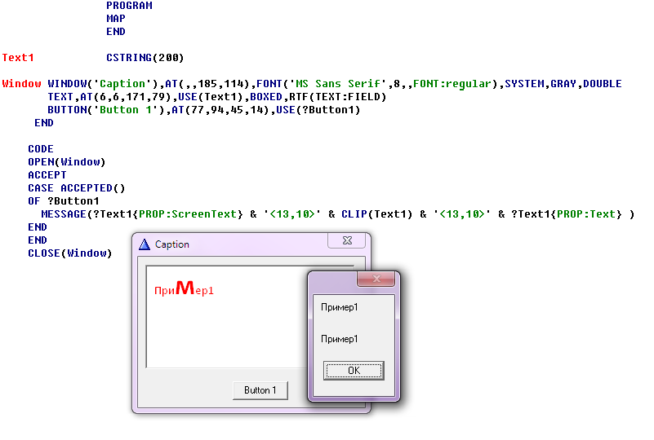Viewport: 654px width, 440px height.
Task: Click the CASE ACCEPTED() statement
Action: point(77,188)
